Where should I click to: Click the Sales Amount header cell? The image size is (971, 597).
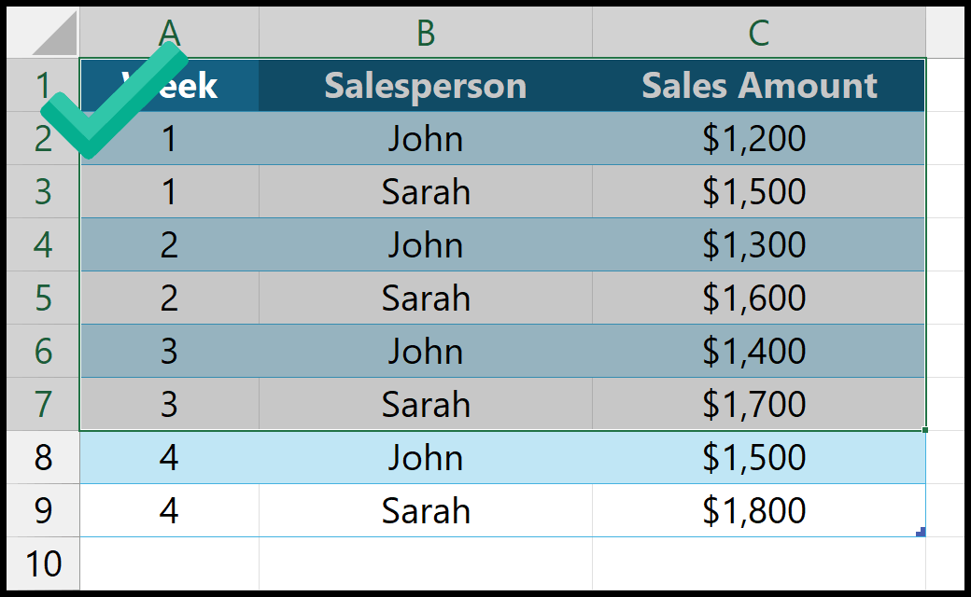pos(758,86)
